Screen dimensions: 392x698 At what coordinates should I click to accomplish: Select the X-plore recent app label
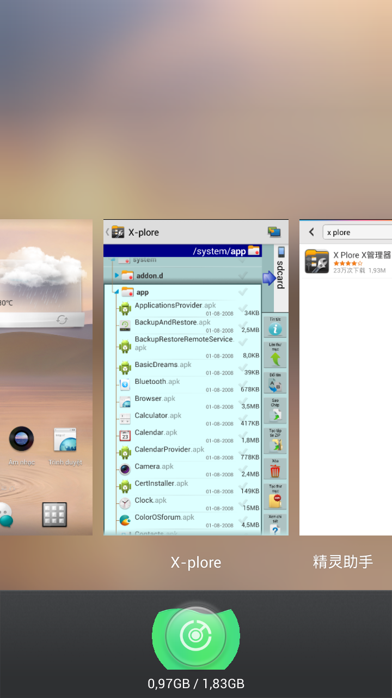click(196, 562)
